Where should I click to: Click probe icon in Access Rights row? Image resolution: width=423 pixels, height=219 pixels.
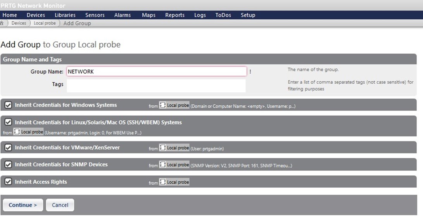pos(163,182)
